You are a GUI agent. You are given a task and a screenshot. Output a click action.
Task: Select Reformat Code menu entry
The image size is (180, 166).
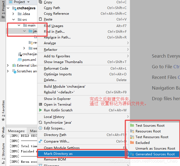83,69
